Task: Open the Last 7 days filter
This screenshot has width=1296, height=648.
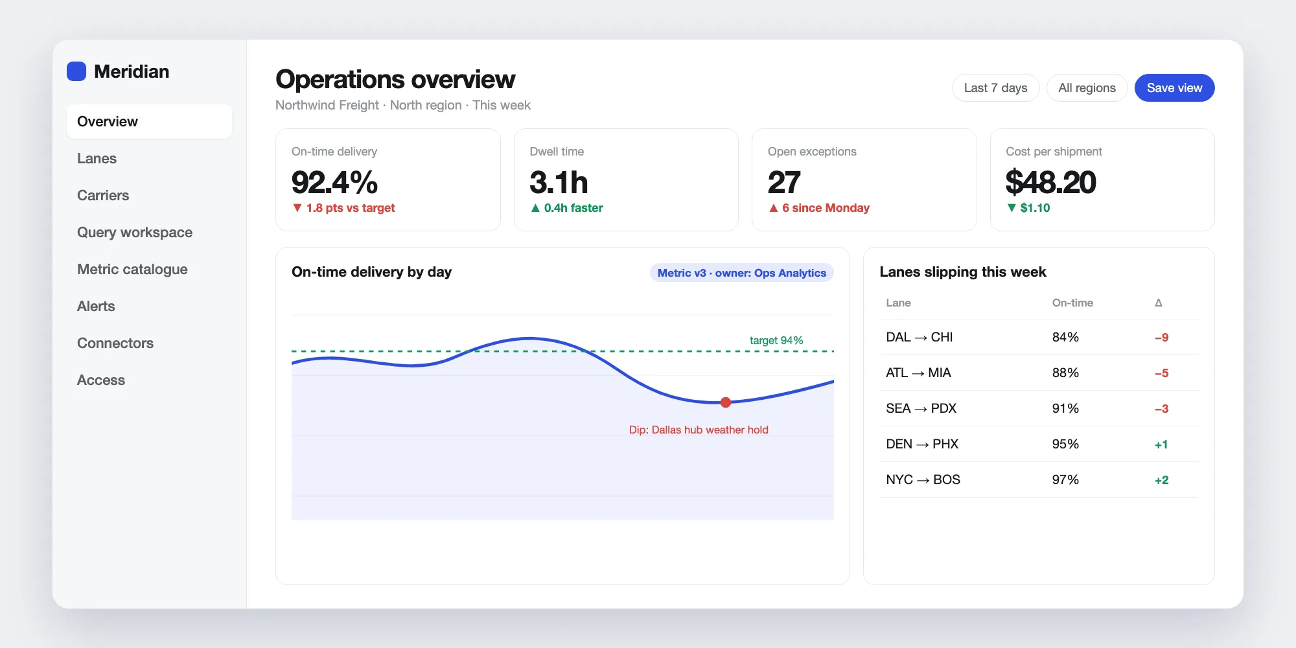Action: (995, 87)
